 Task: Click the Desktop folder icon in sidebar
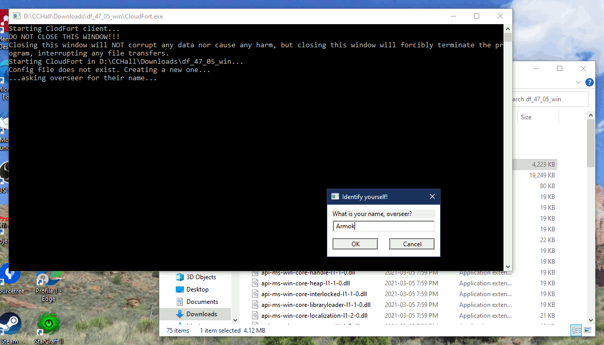(179, 289)
